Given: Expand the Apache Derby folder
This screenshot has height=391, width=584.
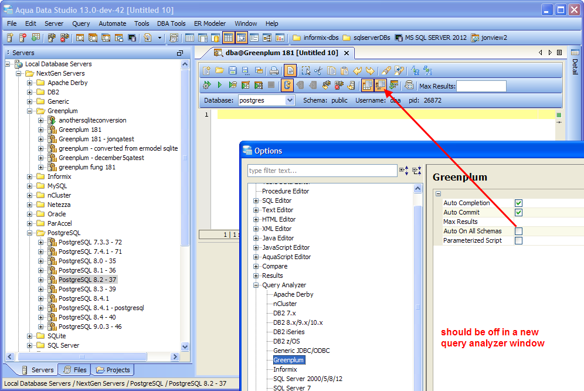Looking at the screenshot, I should 30,83.
